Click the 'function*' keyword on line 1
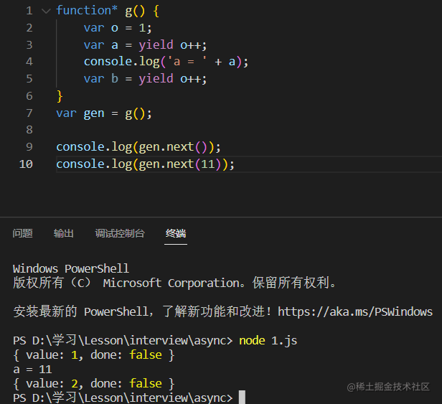This screenshot has width=442, height=404. pyautogui.click(x=87, y=11)
